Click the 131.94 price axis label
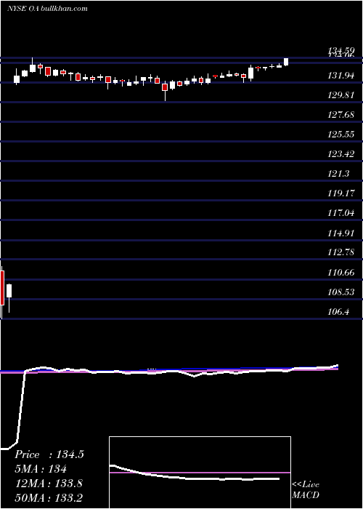The width and height of the screenshot is (363, 509). [340, 76]
